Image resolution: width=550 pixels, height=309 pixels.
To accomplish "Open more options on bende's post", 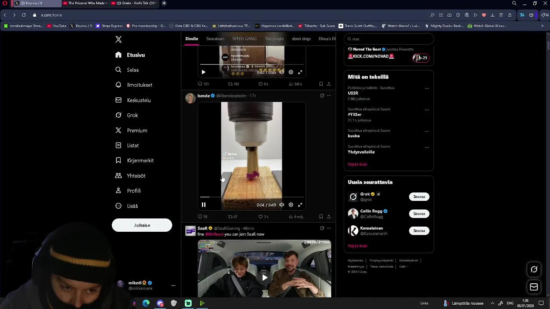I will click(x=329, y=96).
